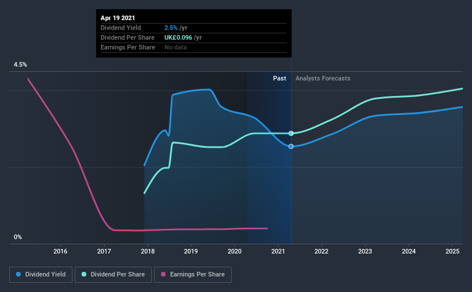Click the 2016 x-axis label
Image resolution: width=472 pixels, height=292 pixels.
[x=60, y=251]
